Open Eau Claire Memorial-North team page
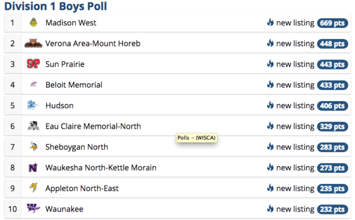 [x=93, y=126]
